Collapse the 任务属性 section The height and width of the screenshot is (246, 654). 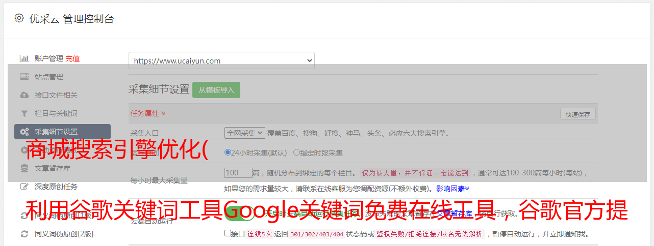[148, 113]
